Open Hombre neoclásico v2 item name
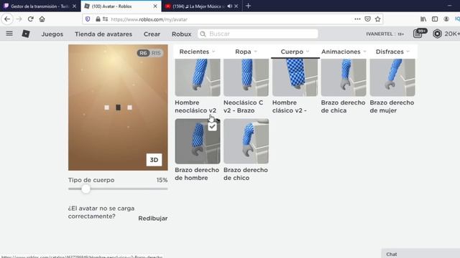 point(195,107)
